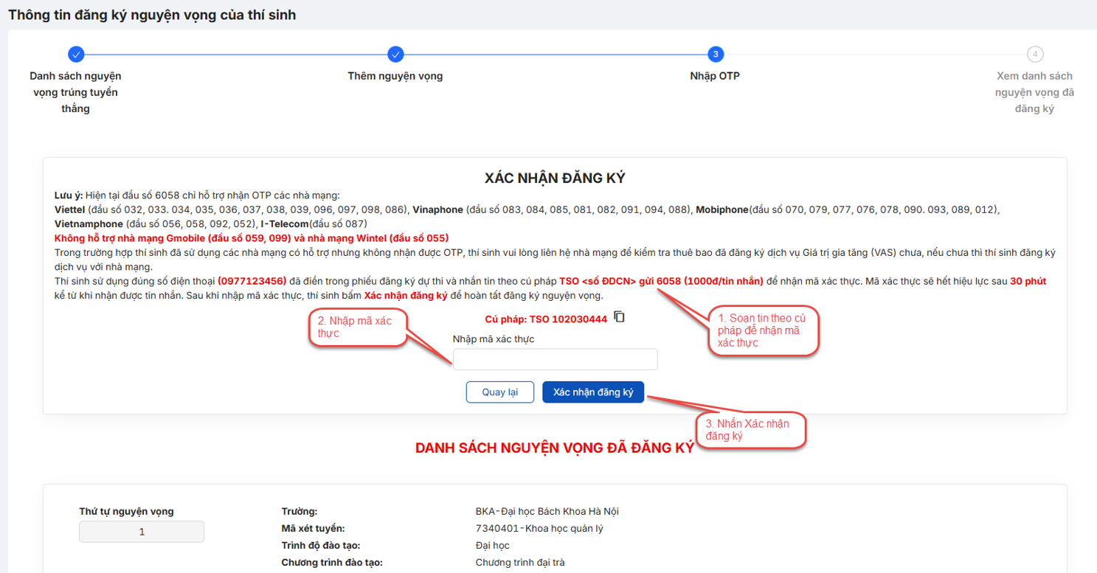The width and height of the screenshot is (1097, 573).
Task: Click the BKA-Đại học Bách Khoa Hà Nội text
Action: tap(547, 511)
